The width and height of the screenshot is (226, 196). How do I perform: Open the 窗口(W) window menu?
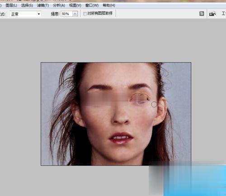click(x=92, y=5)
